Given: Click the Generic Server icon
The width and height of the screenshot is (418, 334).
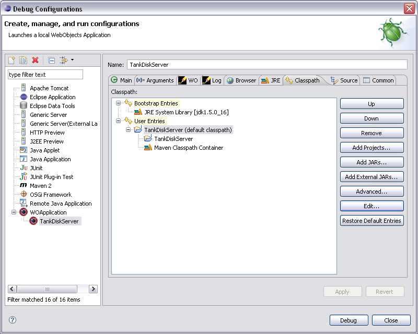Looking at the screenshot, I should click(x=24, y=114).
